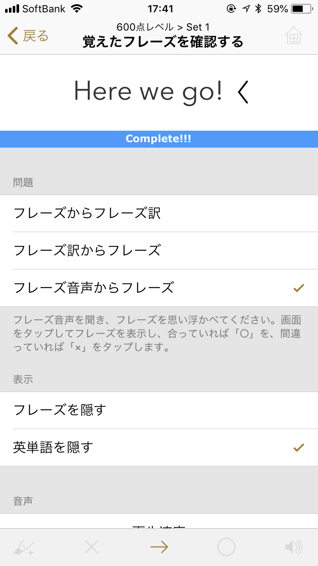Screen dimensions: 318x566
Task: Tap the Complete!!! progress bar
Action: [159, 139]
